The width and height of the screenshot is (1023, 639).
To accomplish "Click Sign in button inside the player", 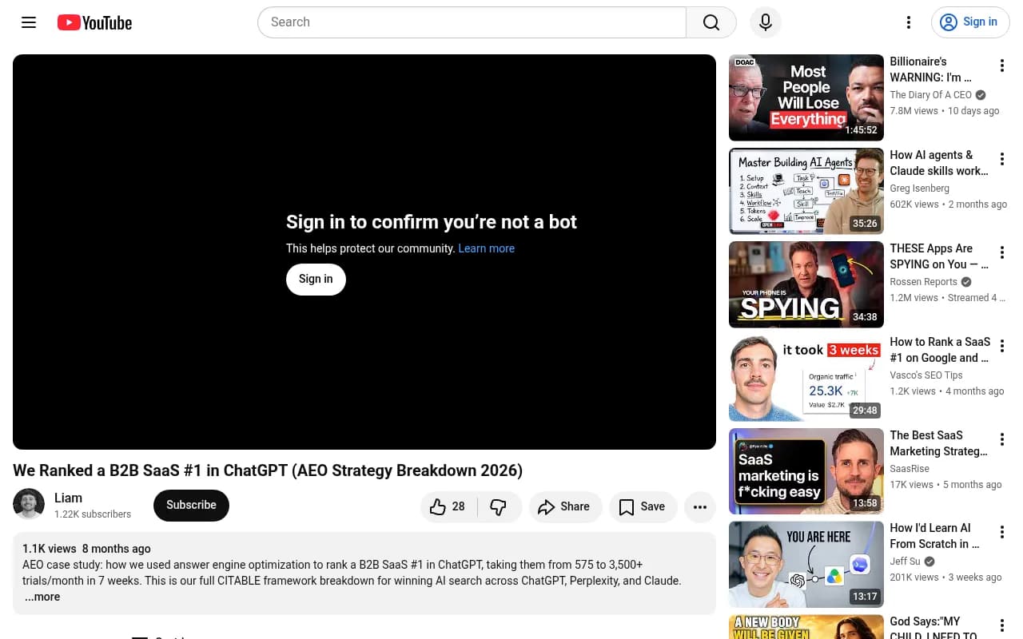I will (x=316, y=279).
